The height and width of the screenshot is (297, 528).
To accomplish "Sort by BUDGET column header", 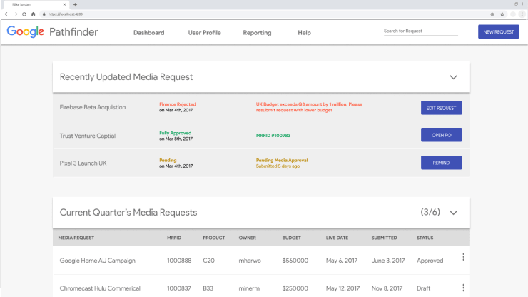I will pyautogui.click(x=292, y=238).
